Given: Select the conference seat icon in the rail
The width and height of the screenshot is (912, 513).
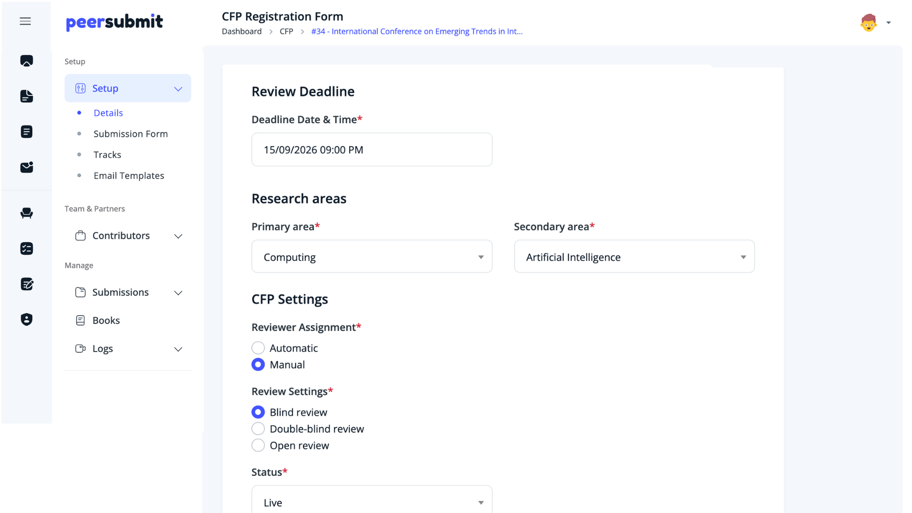Looking at the screenshot, I should (27, 213).
